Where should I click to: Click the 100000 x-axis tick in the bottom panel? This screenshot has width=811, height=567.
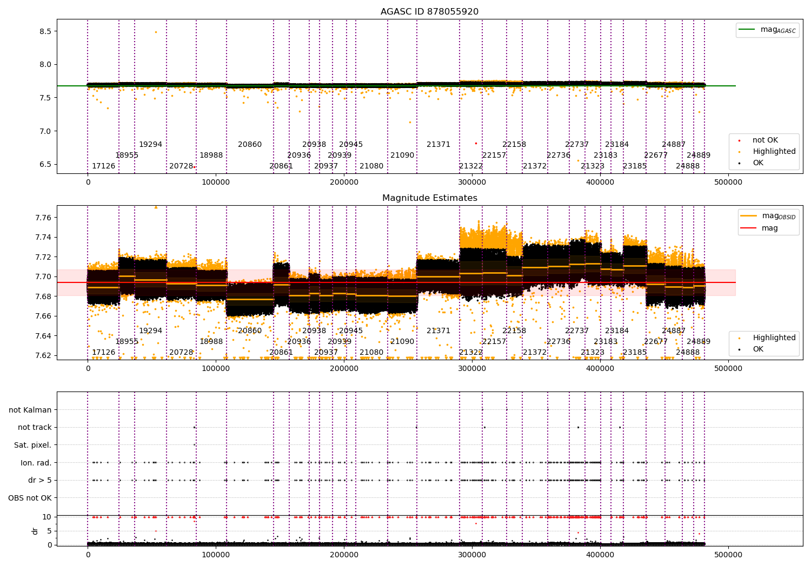point(216,555)
